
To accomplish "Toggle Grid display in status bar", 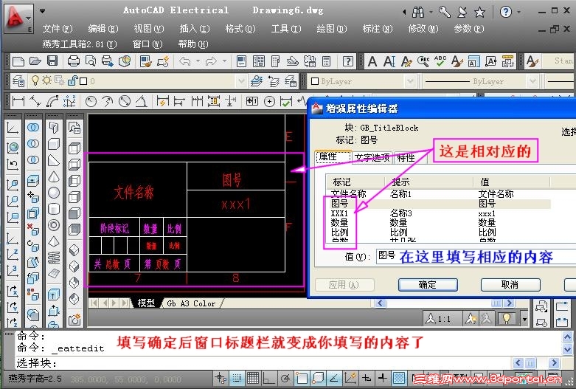I will [253, 378].
